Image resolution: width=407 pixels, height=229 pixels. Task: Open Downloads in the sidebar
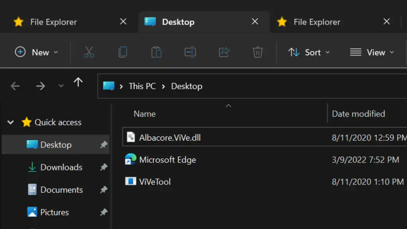pos(61,167)
